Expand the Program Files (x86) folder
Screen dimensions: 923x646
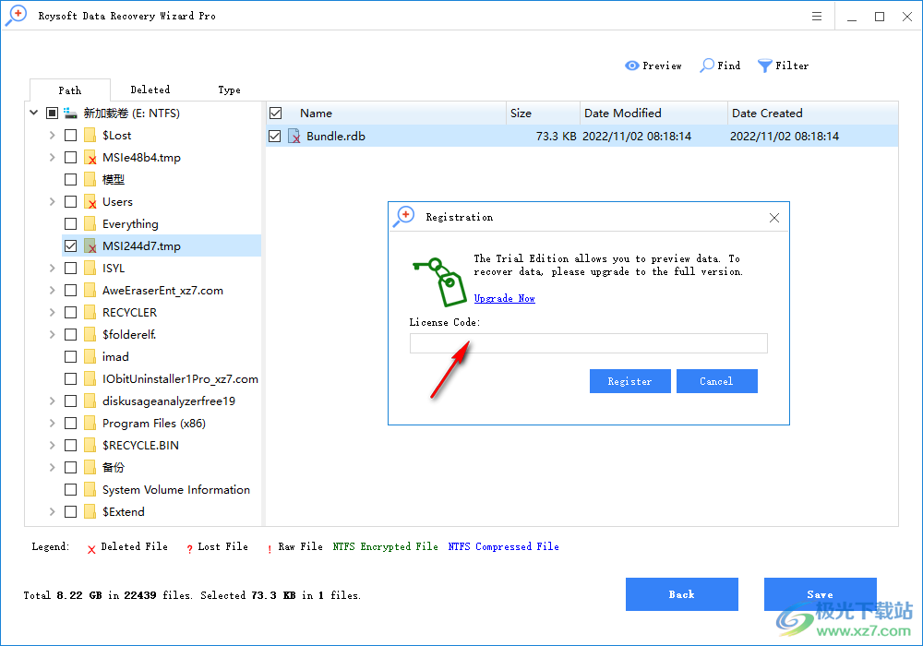(x=52, y=423)
